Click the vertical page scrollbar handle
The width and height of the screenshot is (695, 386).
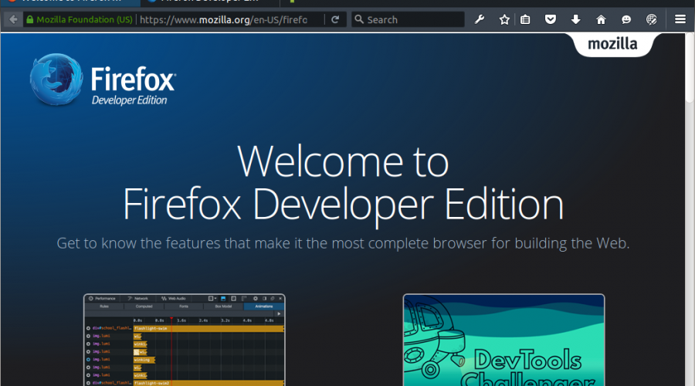coord(690,69)
